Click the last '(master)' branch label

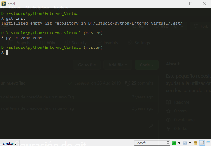pos(93,48)
